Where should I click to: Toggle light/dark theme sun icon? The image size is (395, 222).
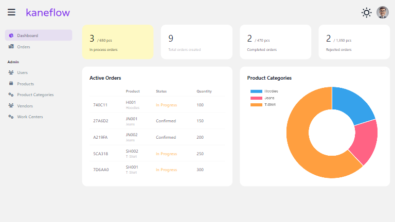tap(366, 12)
